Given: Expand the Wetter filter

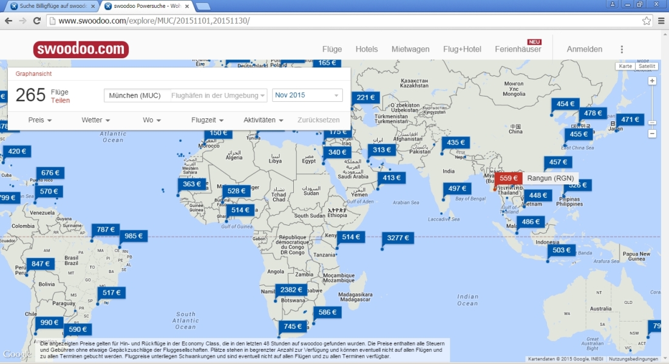Looking at the screenshot, I should [95, 120].
